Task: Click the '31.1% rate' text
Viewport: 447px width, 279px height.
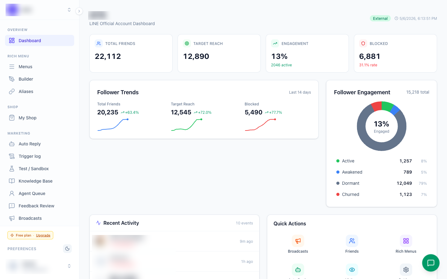Action: 368,65
